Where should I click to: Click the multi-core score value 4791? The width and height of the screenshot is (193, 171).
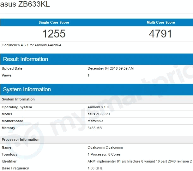(x=160, y=34)
